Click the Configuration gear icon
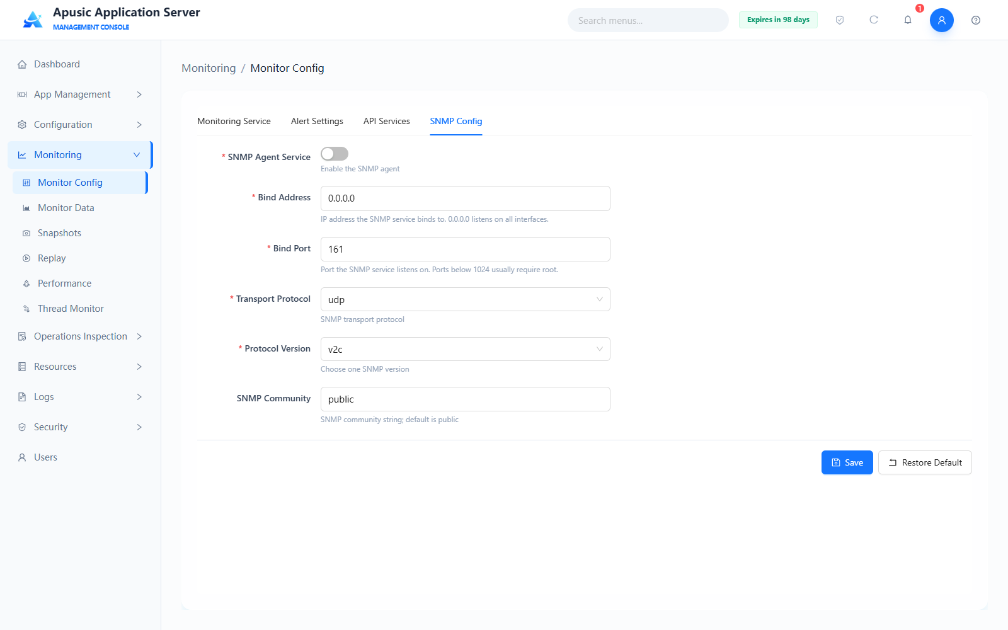 (22, 125)
